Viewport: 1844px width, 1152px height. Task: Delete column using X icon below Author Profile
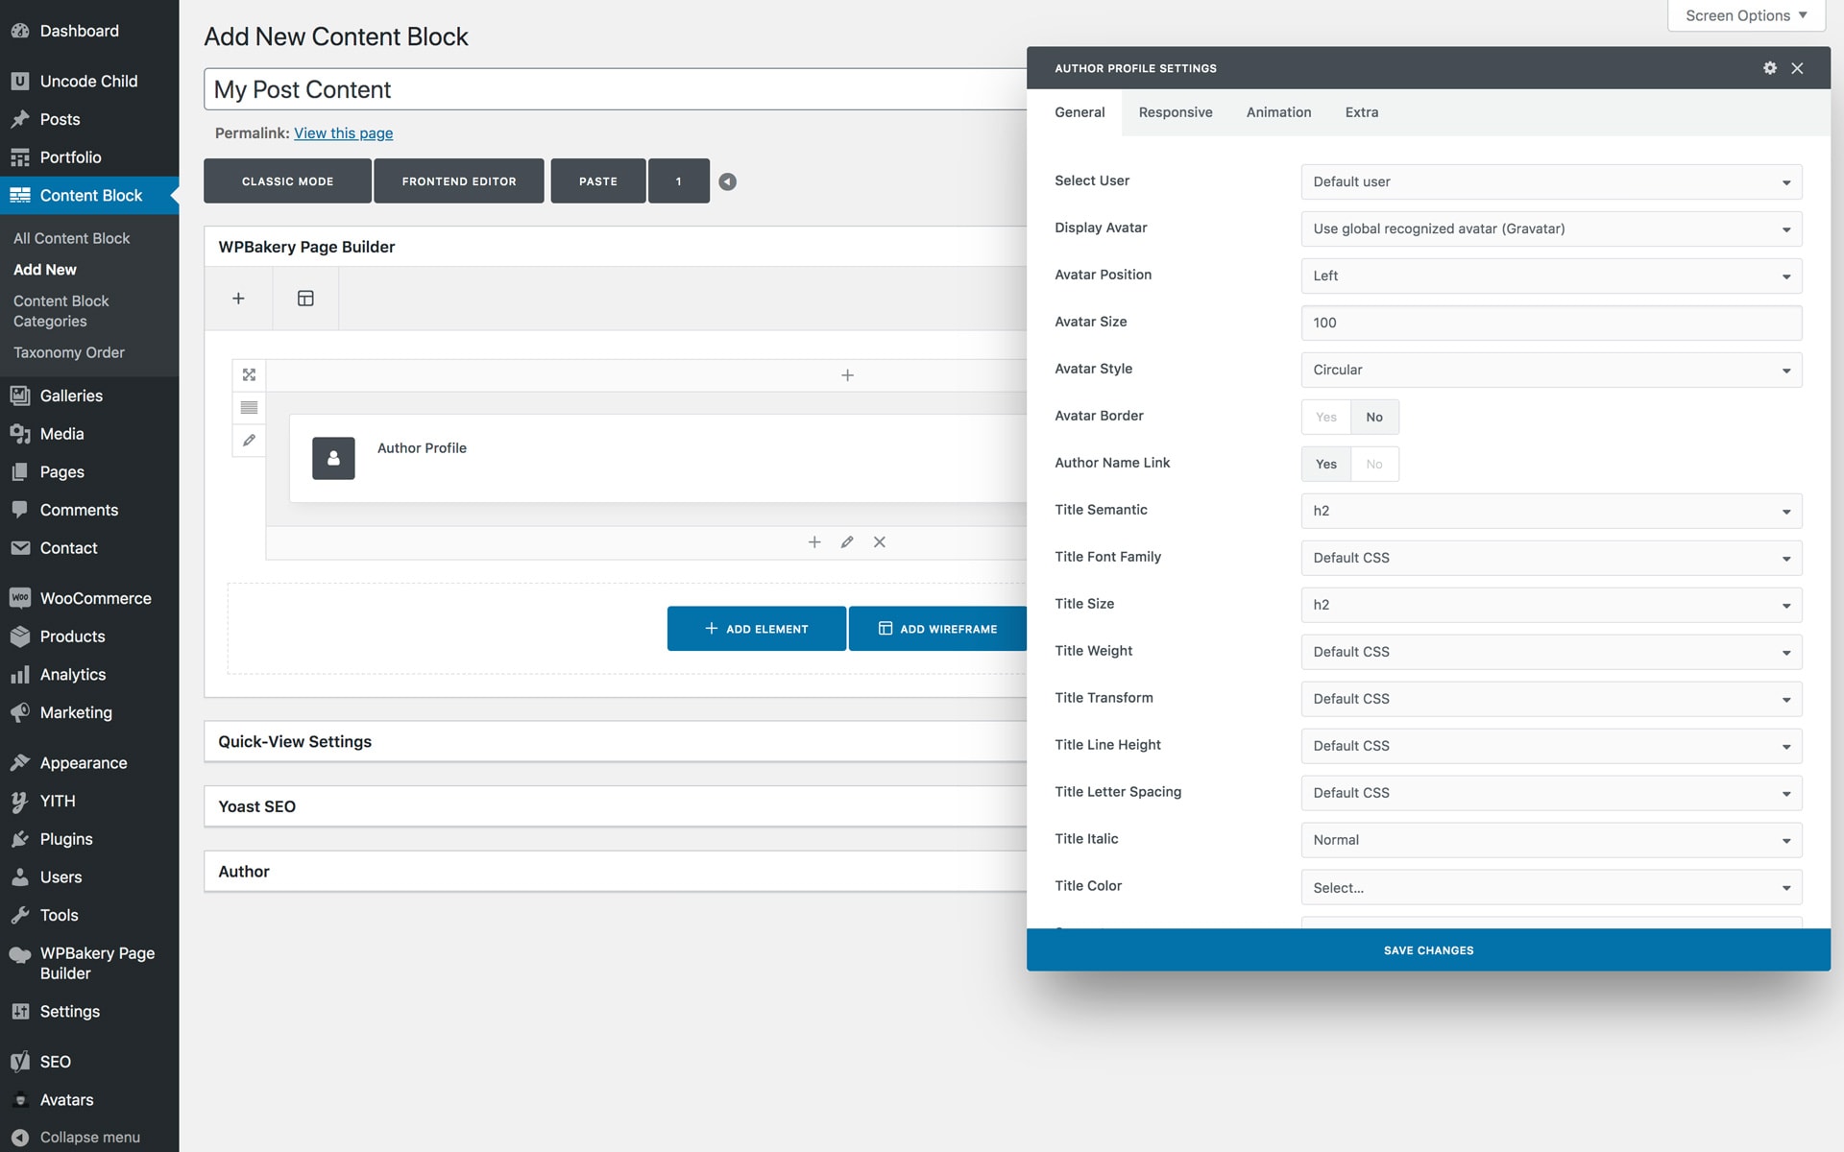879,542
